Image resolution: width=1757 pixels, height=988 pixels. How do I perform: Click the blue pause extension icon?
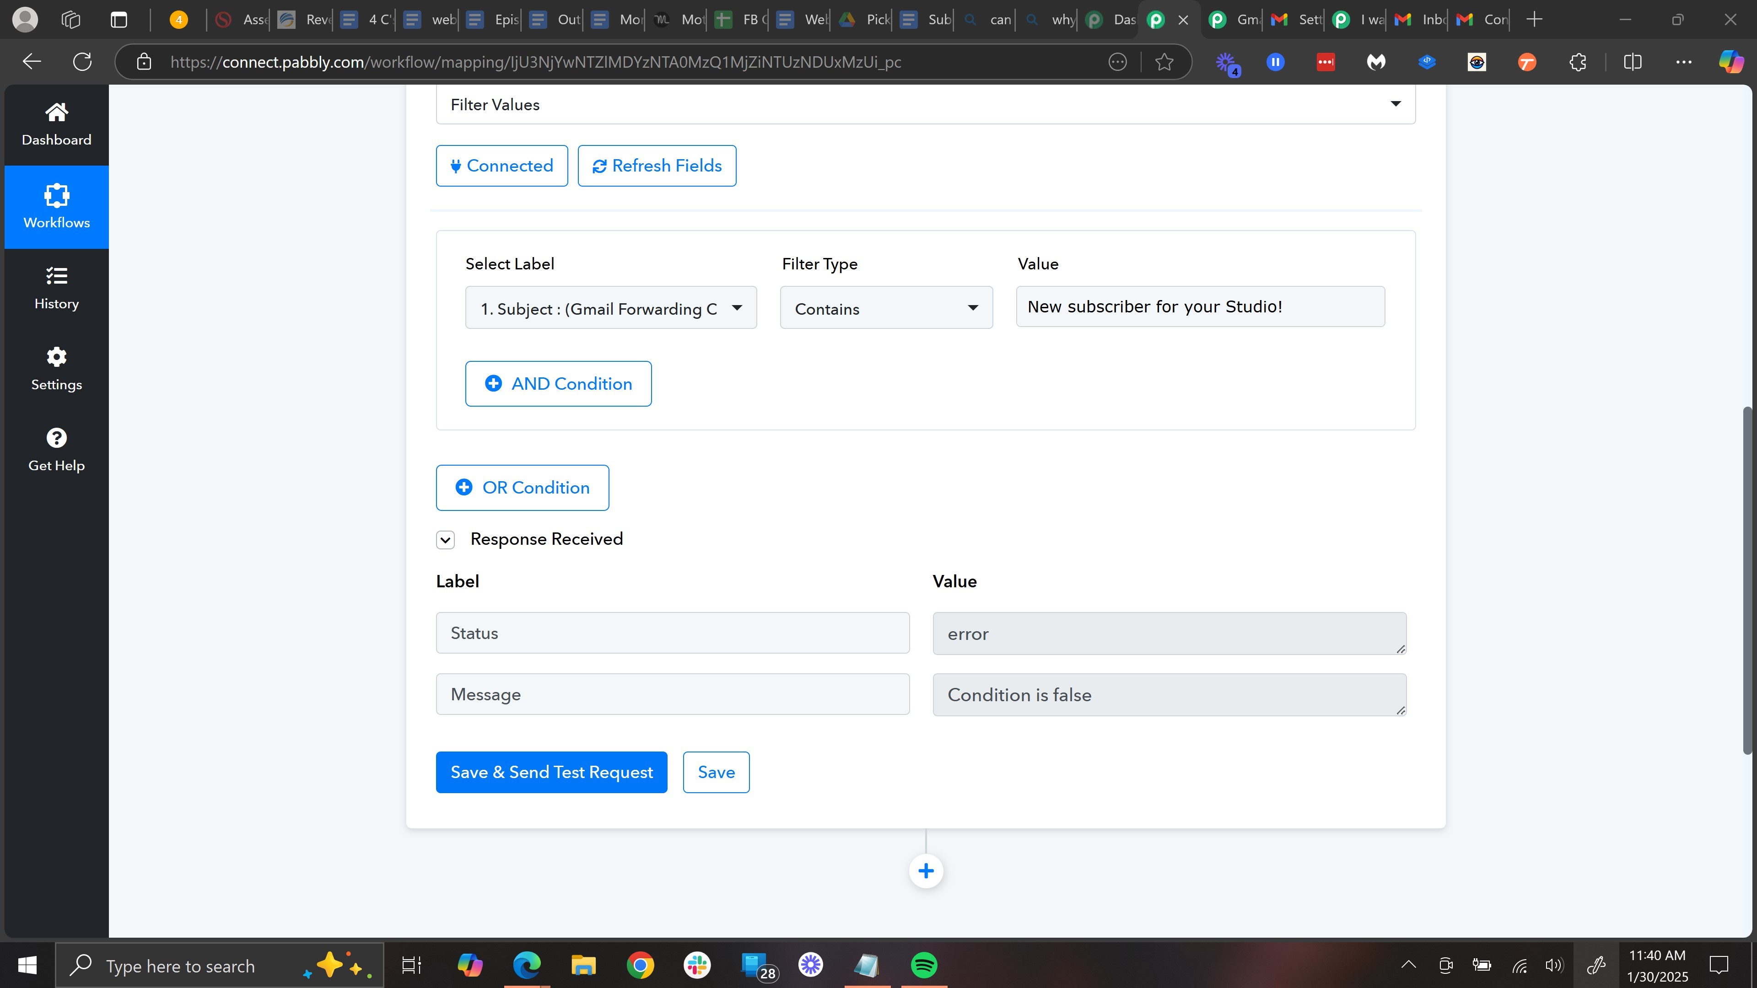[1276, 62]
